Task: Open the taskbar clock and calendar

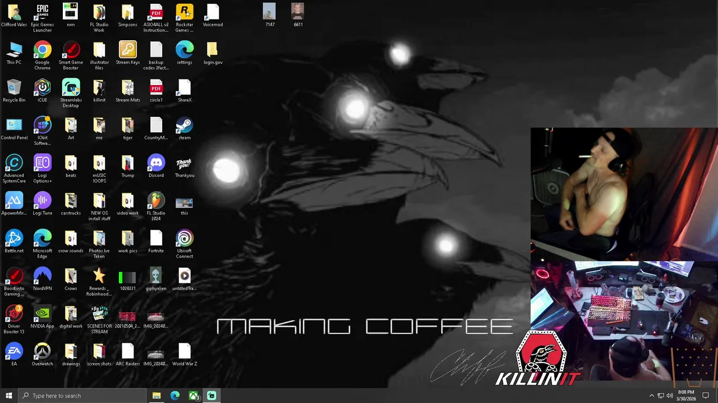Action: [686, 396]
